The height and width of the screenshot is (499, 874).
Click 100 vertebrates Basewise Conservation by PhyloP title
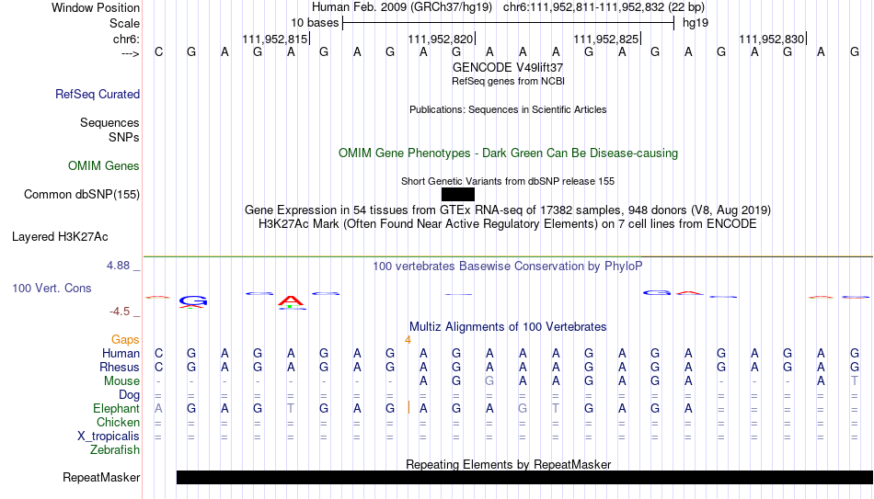508,267
